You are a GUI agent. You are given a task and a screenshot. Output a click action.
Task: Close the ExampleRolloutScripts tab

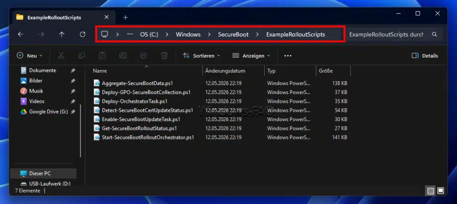[x=106, y=17]
